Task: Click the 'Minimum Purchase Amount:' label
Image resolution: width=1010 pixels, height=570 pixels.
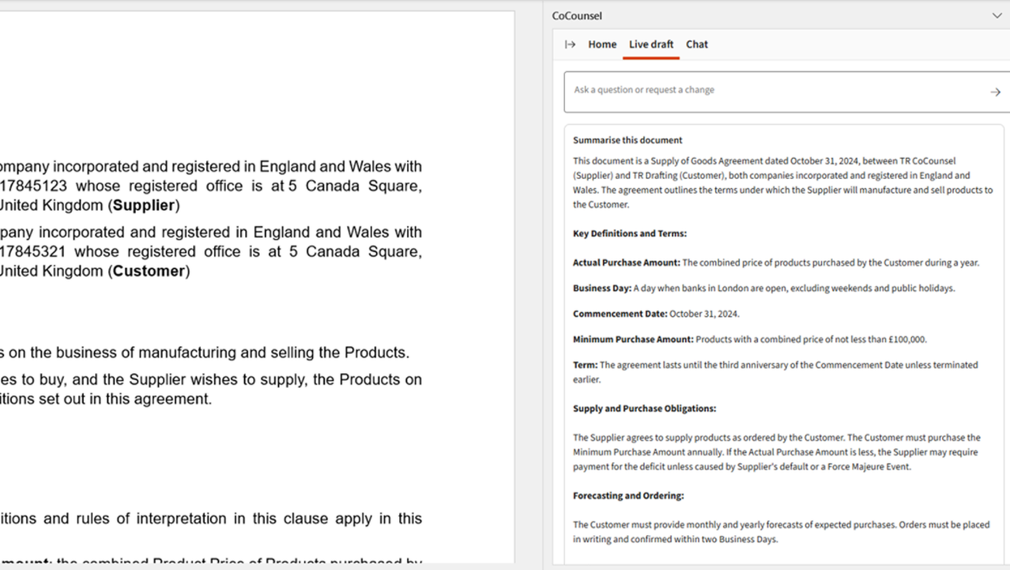Action: [x=633, y=339]
